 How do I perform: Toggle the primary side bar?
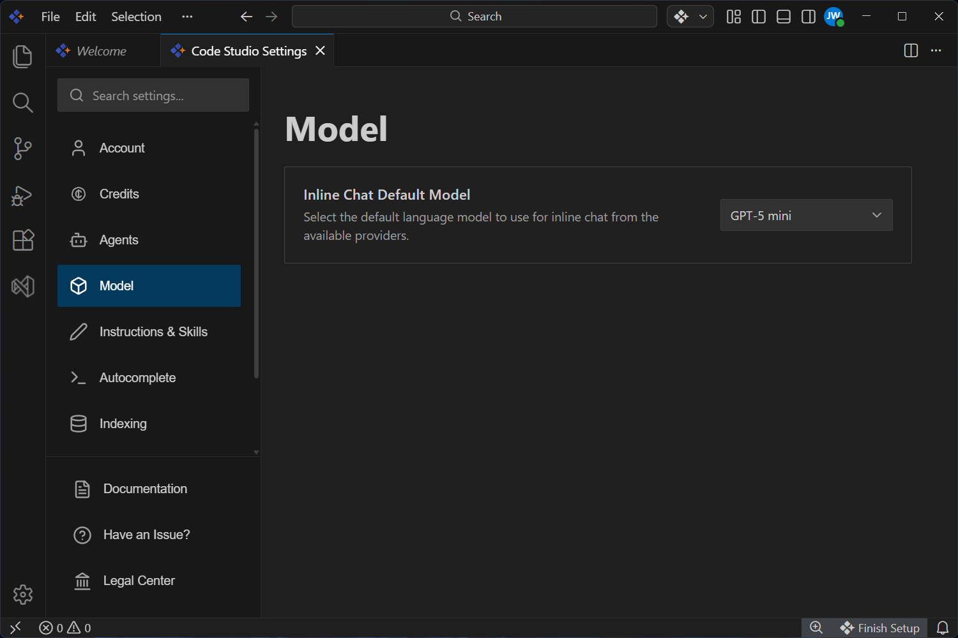759,17
